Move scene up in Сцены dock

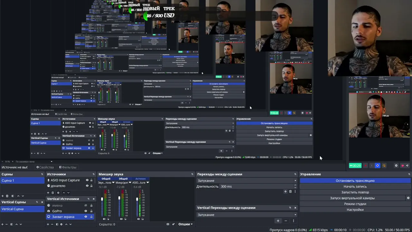click(18, 196)
